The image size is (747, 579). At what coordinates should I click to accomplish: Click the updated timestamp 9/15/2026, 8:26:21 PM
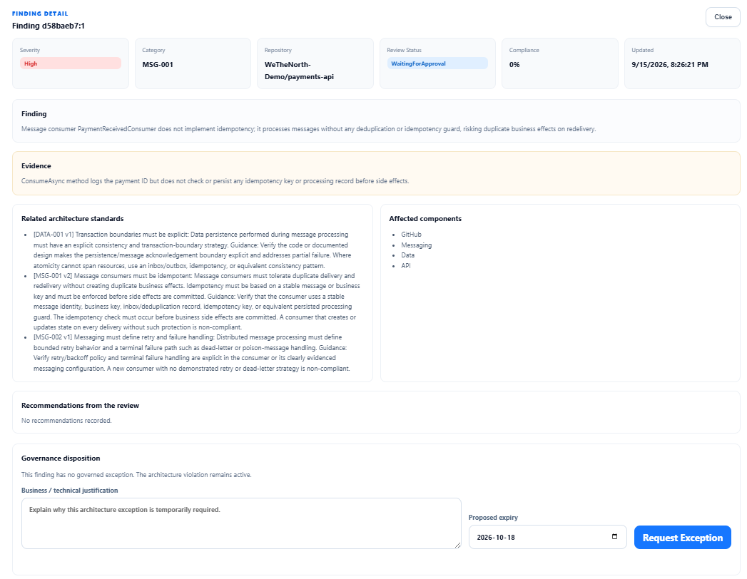pos(670,64)
